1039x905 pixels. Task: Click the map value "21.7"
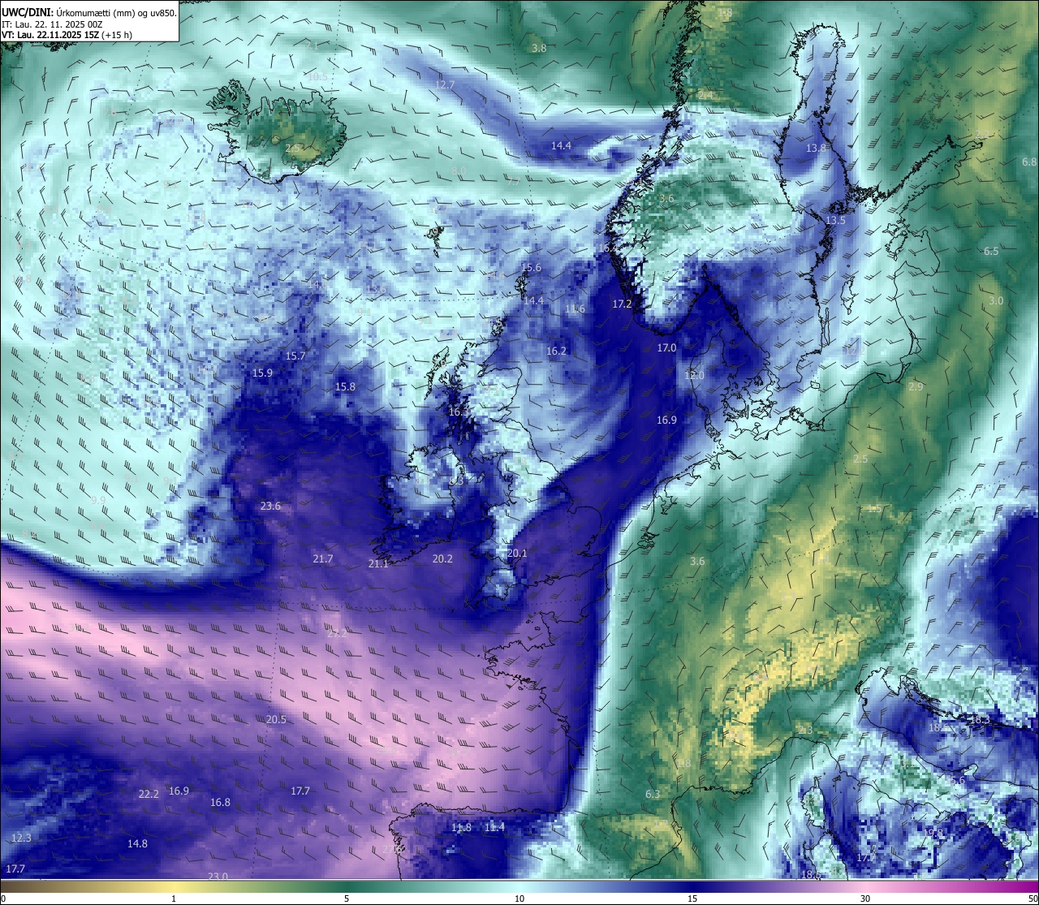point(323,558)
